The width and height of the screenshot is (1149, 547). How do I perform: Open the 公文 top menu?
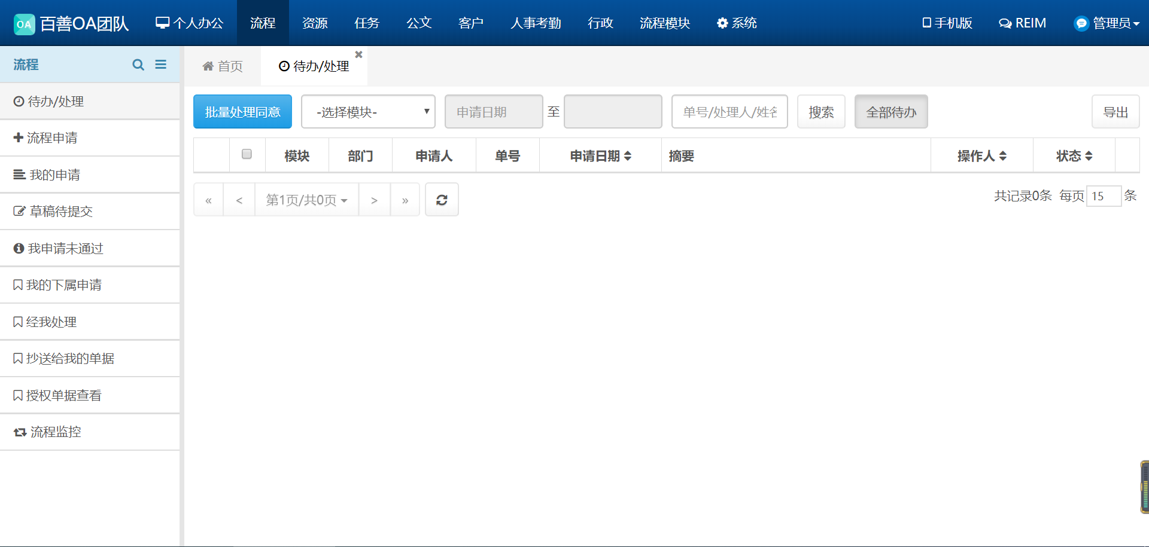click(x=419, y=23)
